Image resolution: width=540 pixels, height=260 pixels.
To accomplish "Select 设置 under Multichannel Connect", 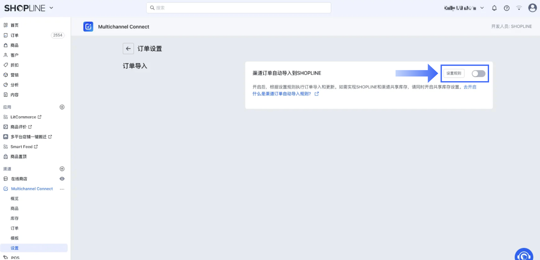I will click(x=34, y=248).
